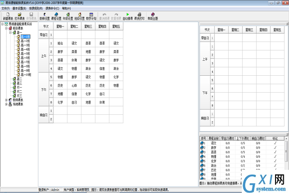Viewport: 289px width, 193px height.
Task: Click the house icon next to 高二 grade
Action: (x=14, y=79)
